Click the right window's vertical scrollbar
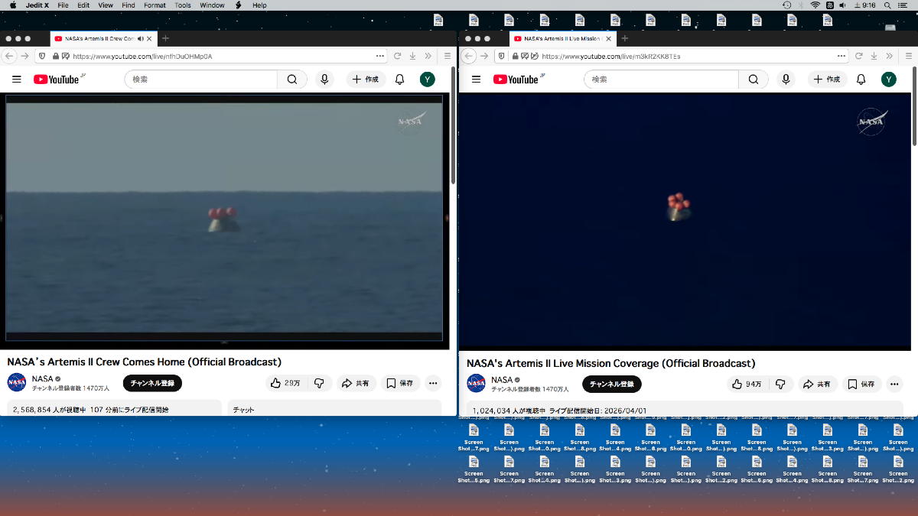Image resolution: width=918 pixels, height=516 pixels. click(914, 107)
